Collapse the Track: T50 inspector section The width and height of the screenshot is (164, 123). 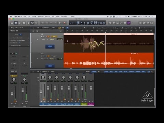point(10,31)
